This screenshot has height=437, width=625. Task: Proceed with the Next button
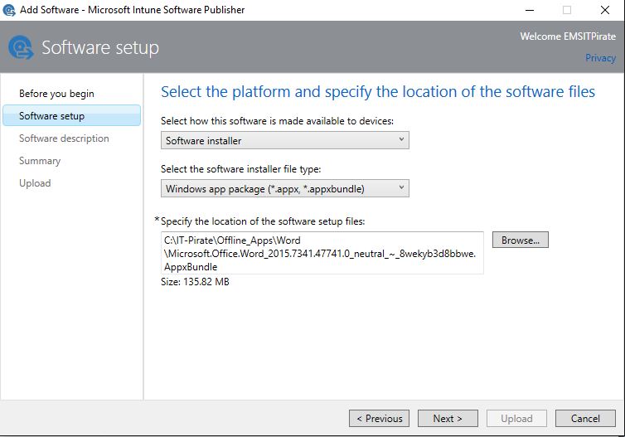click(x=448, y=419)
